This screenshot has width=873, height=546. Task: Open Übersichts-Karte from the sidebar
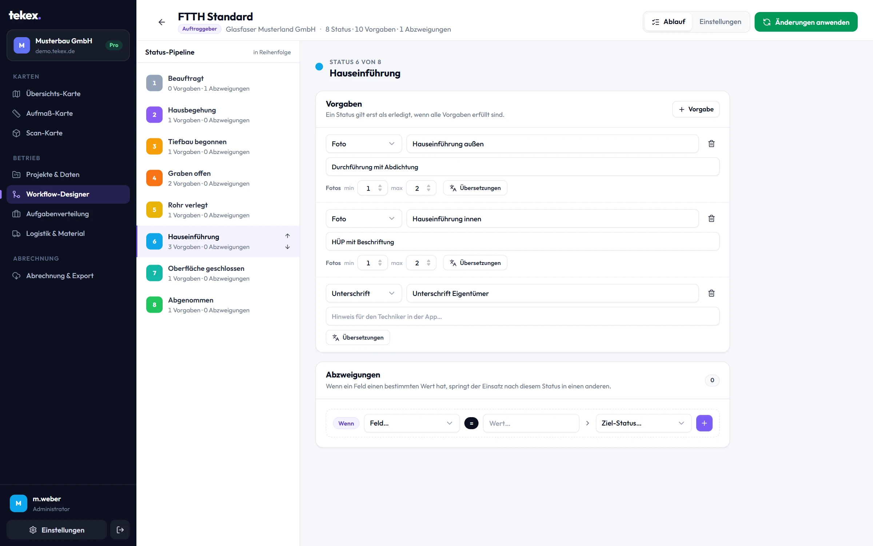(68, 94)
